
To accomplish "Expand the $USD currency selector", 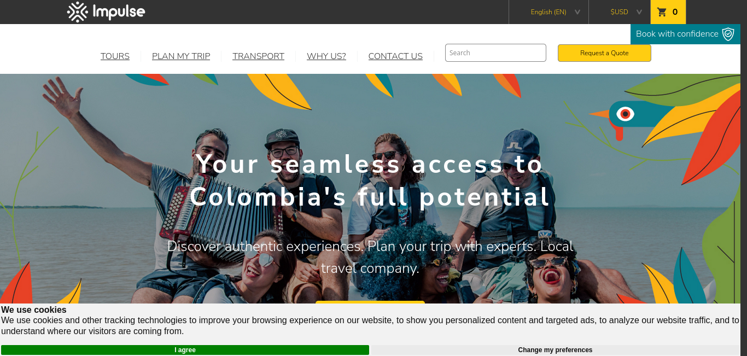I will 620,12.
